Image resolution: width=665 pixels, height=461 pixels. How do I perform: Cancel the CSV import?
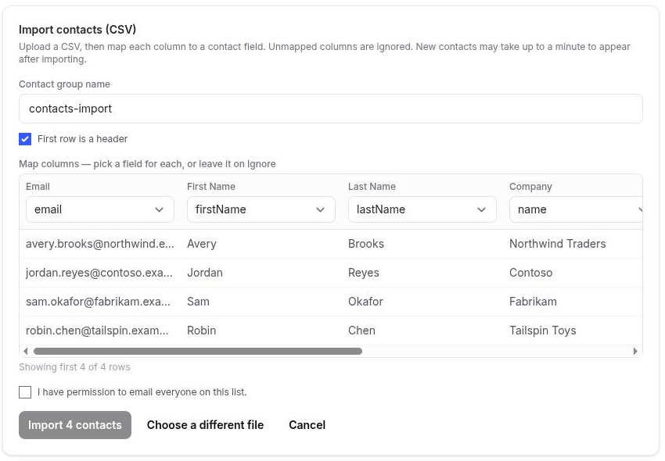[x=307, y=425]
